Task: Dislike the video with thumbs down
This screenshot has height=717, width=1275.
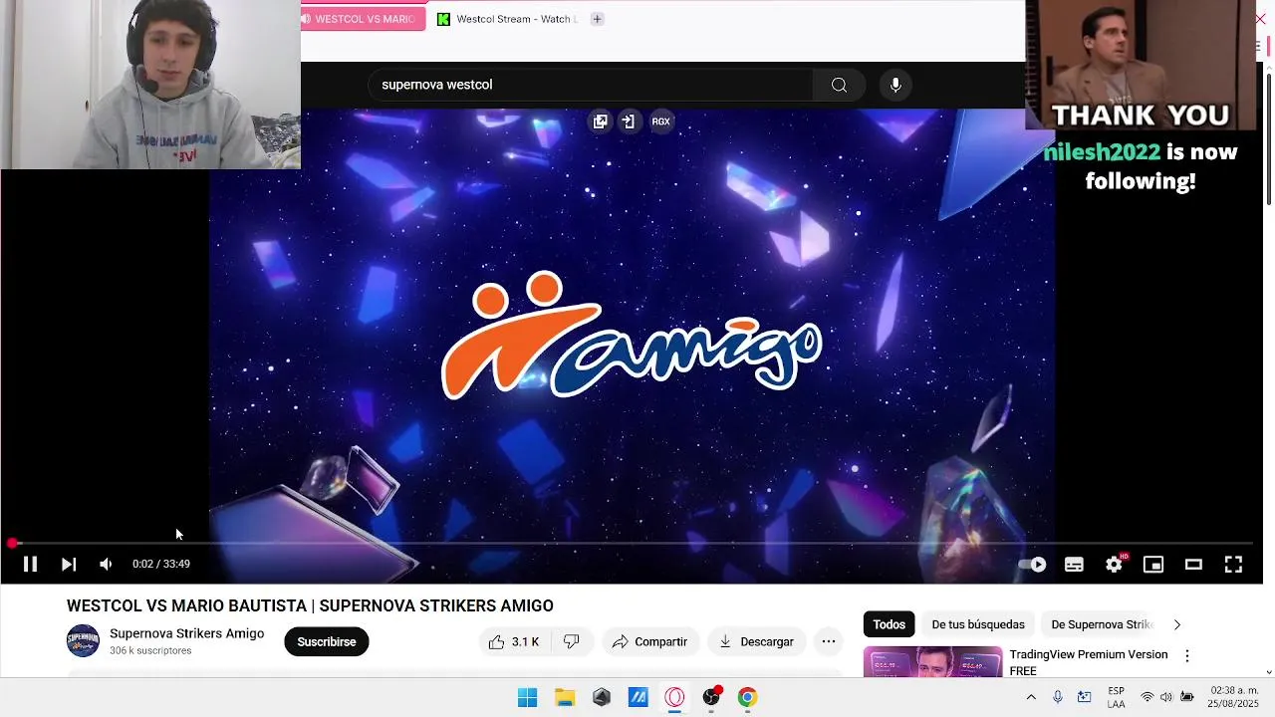Action: (572, 642)
